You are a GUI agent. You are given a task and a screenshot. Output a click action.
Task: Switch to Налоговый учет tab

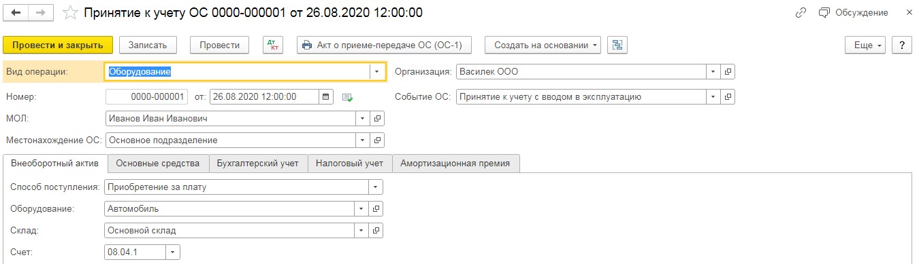pyautogui.click(x=350, y=164)
